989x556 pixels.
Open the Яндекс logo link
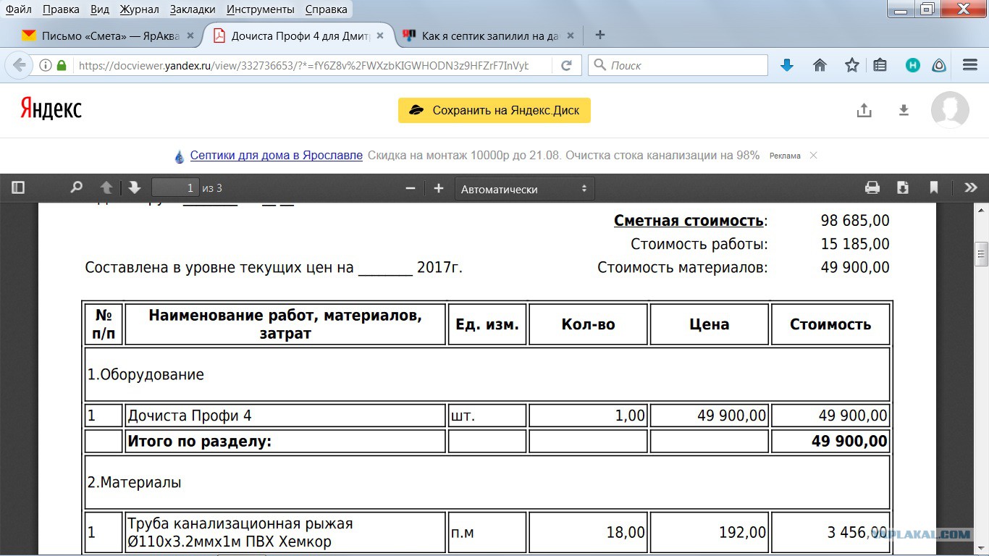(51, 109)
